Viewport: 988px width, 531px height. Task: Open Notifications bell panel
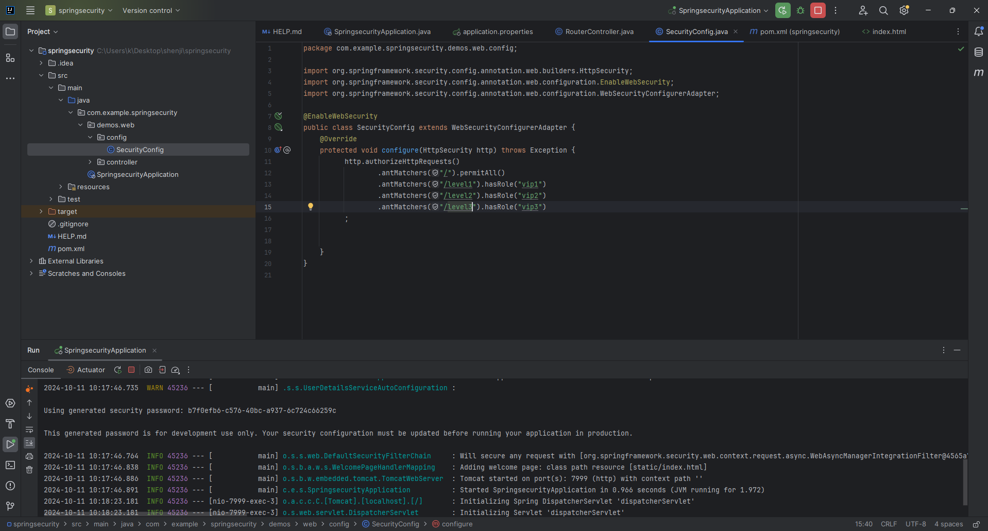[x=979, y=31]
